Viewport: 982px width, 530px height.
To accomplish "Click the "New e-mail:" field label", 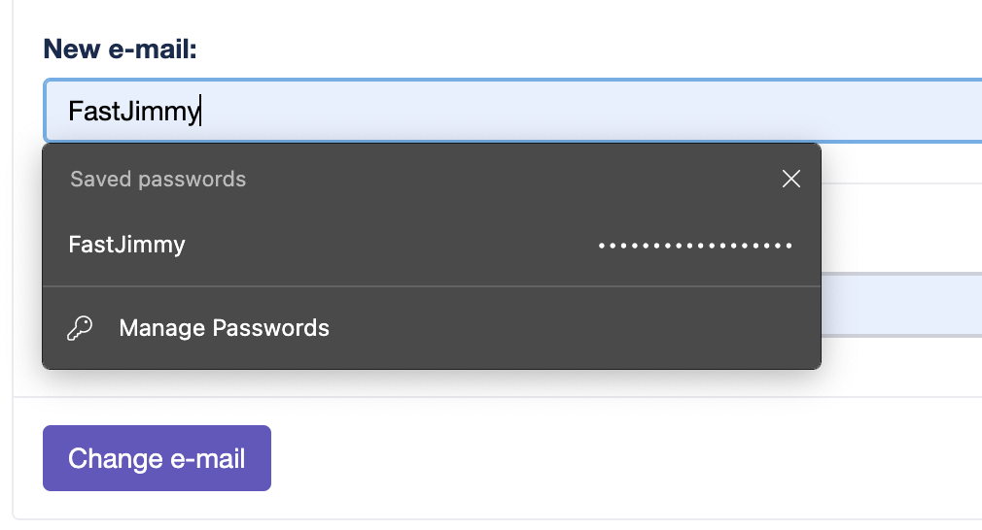I will pyautogui.click(x=121, y=49).
